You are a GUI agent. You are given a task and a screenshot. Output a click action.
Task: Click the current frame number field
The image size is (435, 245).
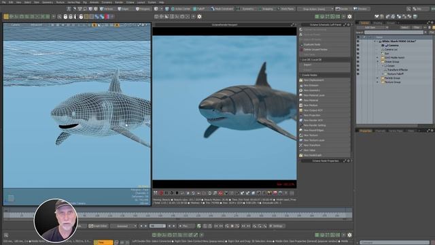[157, 226]
